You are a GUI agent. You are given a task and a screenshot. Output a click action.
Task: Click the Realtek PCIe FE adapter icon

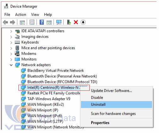[x=23, y=93]
